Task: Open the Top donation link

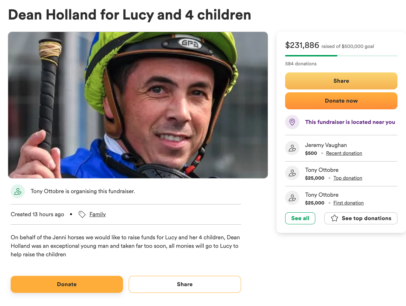Action: (x=348, y=178)
